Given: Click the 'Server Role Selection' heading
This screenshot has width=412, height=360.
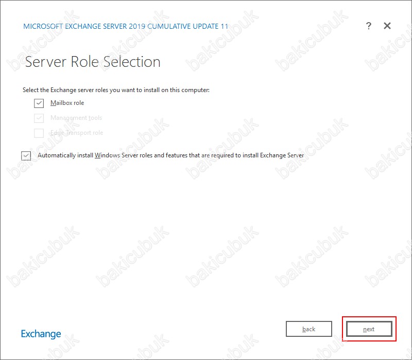Looking at the screenshot, I should coord(93,62).
